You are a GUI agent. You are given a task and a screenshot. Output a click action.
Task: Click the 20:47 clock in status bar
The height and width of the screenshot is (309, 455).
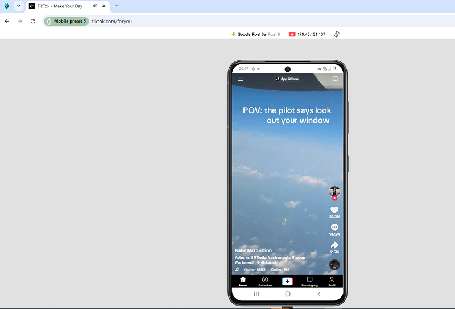click(x=243, y=69)
